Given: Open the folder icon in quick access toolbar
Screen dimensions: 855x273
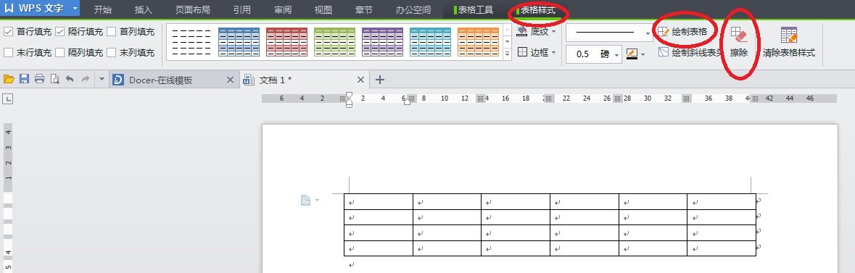Looking at the screenshot, I should [x=9, y=80].
